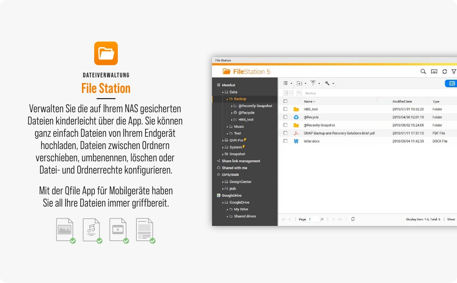Click the list view mode icon
This screenshot has width=457, height=283.
click(x=286, y=83)
